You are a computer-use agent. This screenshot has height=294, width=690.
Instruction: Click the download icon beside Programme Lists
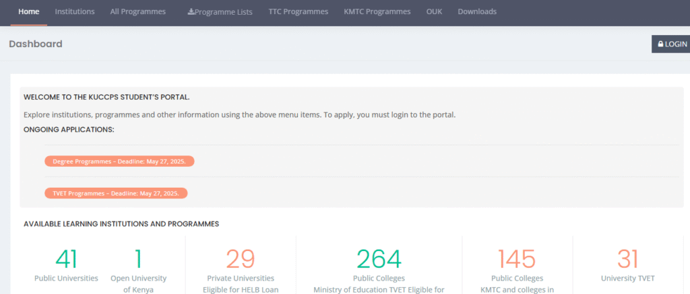(x=191, y=12)
